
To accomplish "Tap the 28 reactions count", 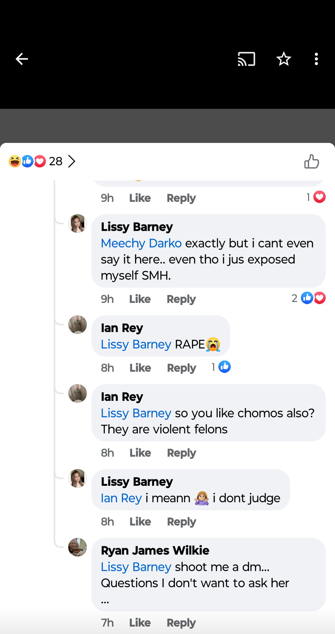I will pos(56,161).
